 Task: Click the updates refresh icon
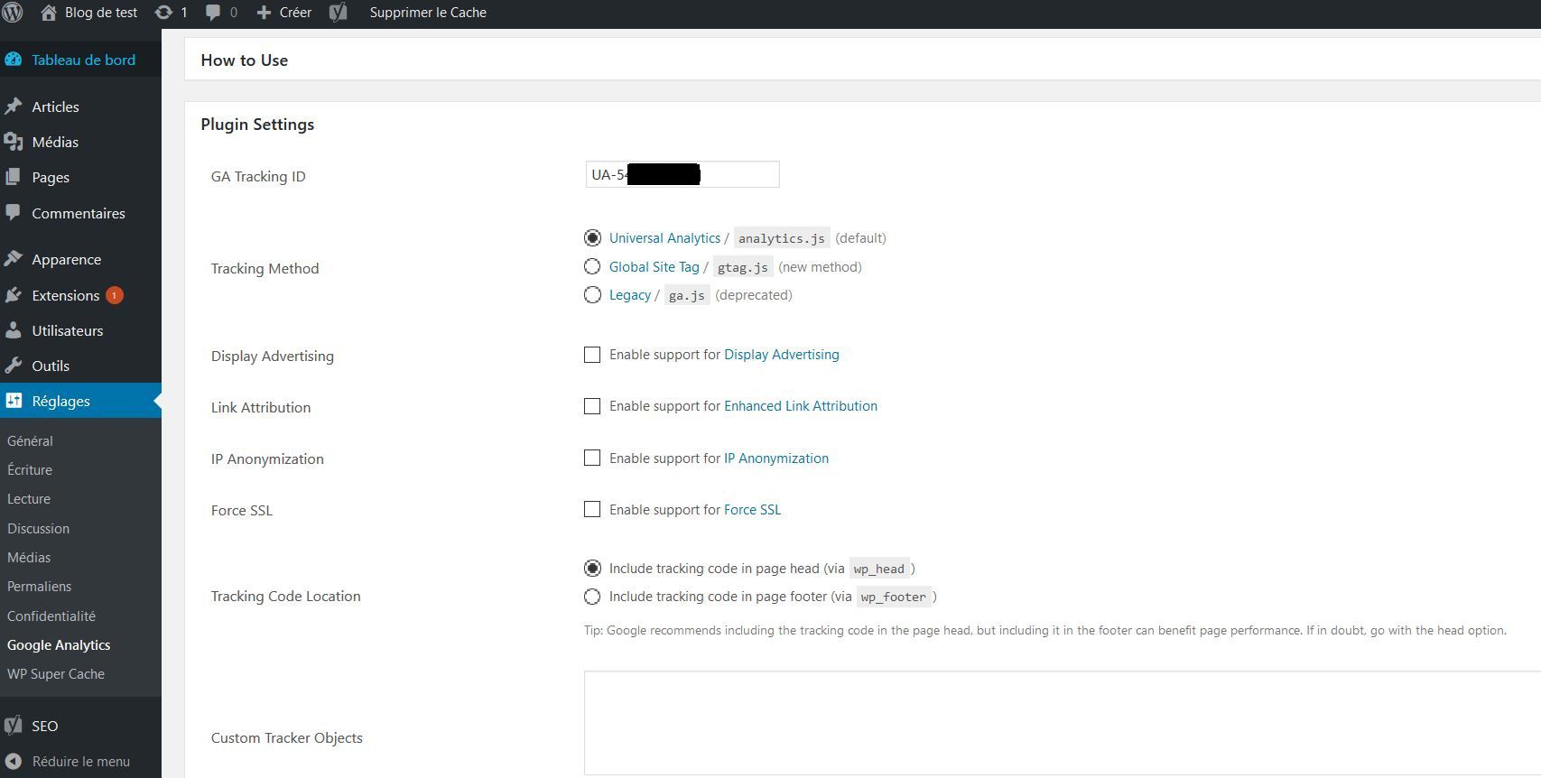tap(163, 13)
